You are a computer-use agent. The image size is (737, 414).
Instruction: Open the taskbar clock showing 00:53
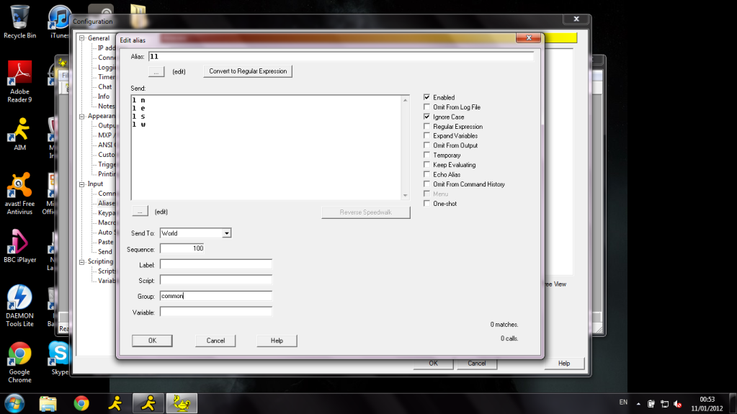[707, 404]
